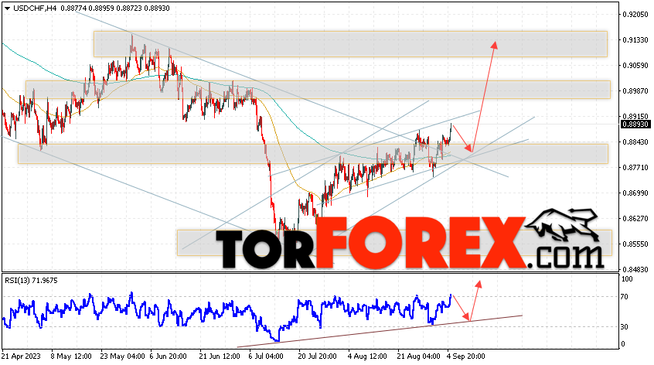The width and height of the screenshot is (654, 365).
Task: Click the brown RSI support trendline
Action: [380, 331]
